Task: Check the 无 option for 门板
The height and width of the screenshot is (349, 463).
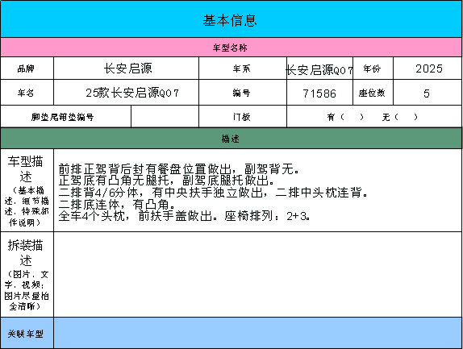Action: pos(400,117)
